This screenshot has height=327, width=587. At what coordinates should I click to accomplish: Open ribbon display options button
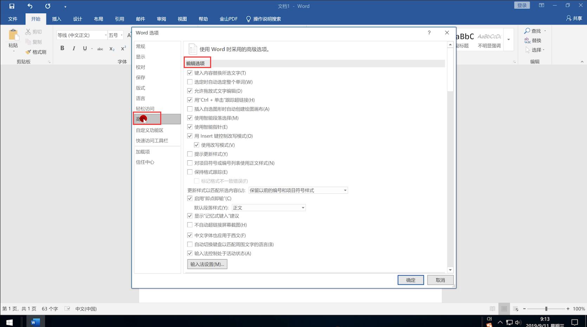coord(541,5)
